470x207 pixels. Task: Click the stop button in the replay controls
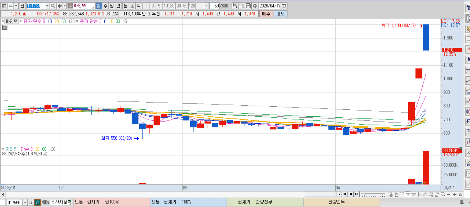point(351,194)
